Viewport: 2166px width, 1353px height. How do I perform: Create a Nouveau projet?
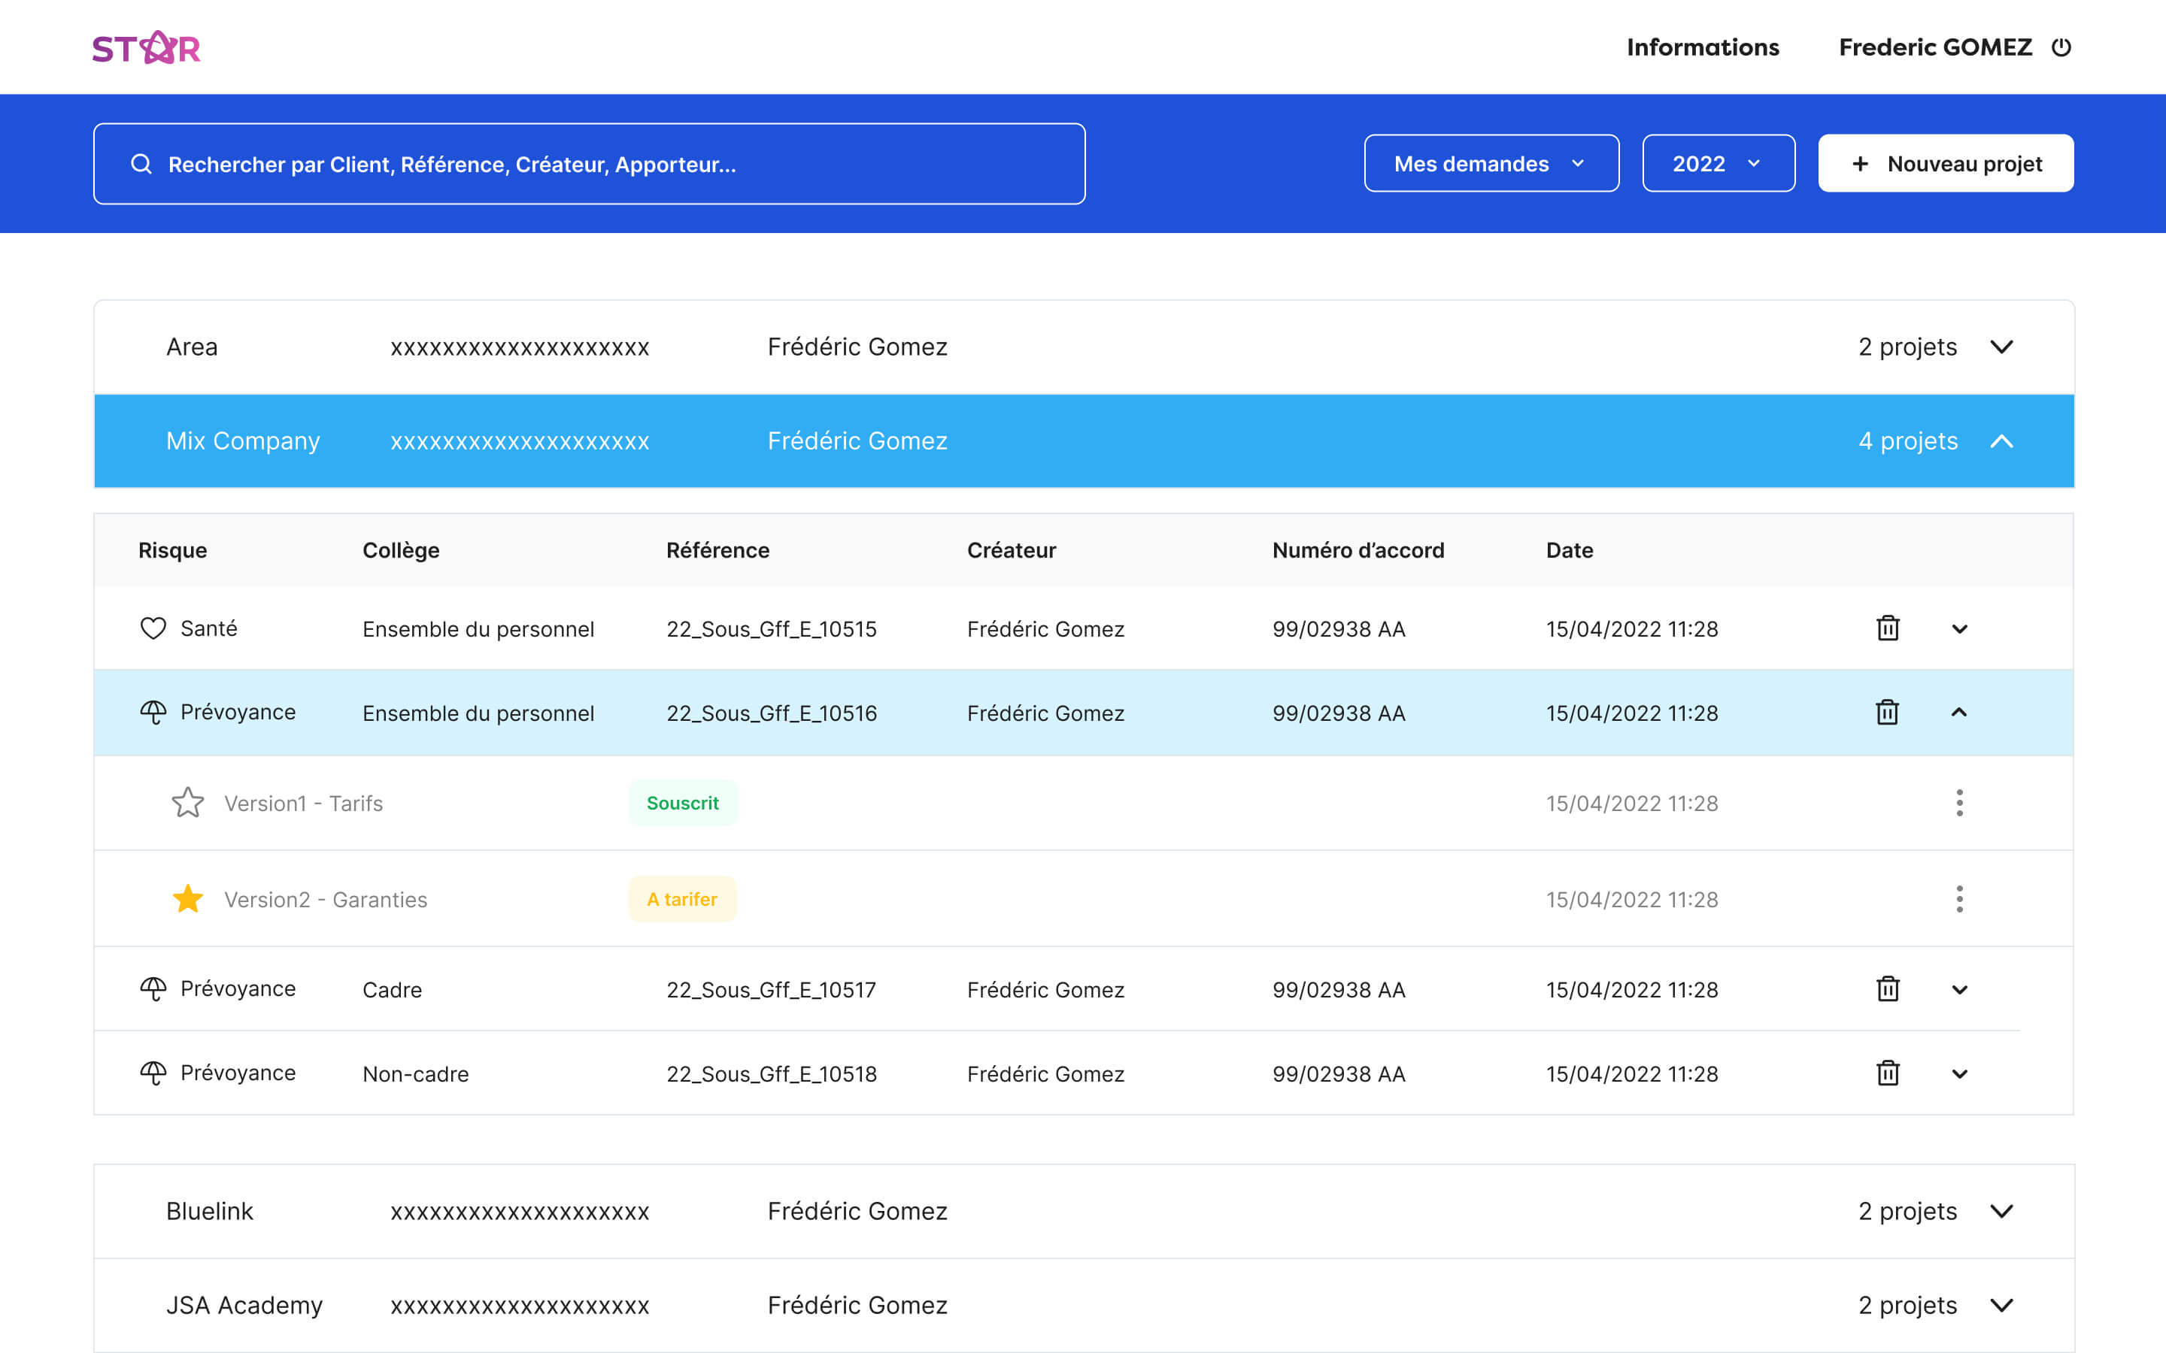[x=1946, y=164]
